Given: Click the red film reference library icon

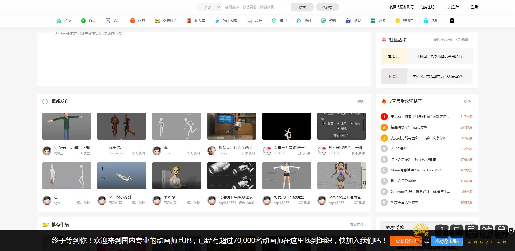Looking at the screenshot, I should 189,21.
